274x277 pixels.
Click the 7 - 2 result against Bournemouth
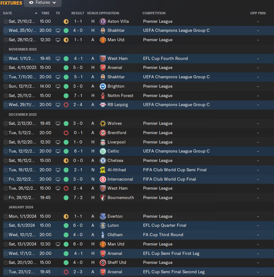(78, 197)
